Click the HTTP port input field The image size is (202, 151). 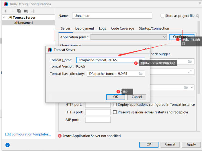pyautogui.click(x=98, y=105)
